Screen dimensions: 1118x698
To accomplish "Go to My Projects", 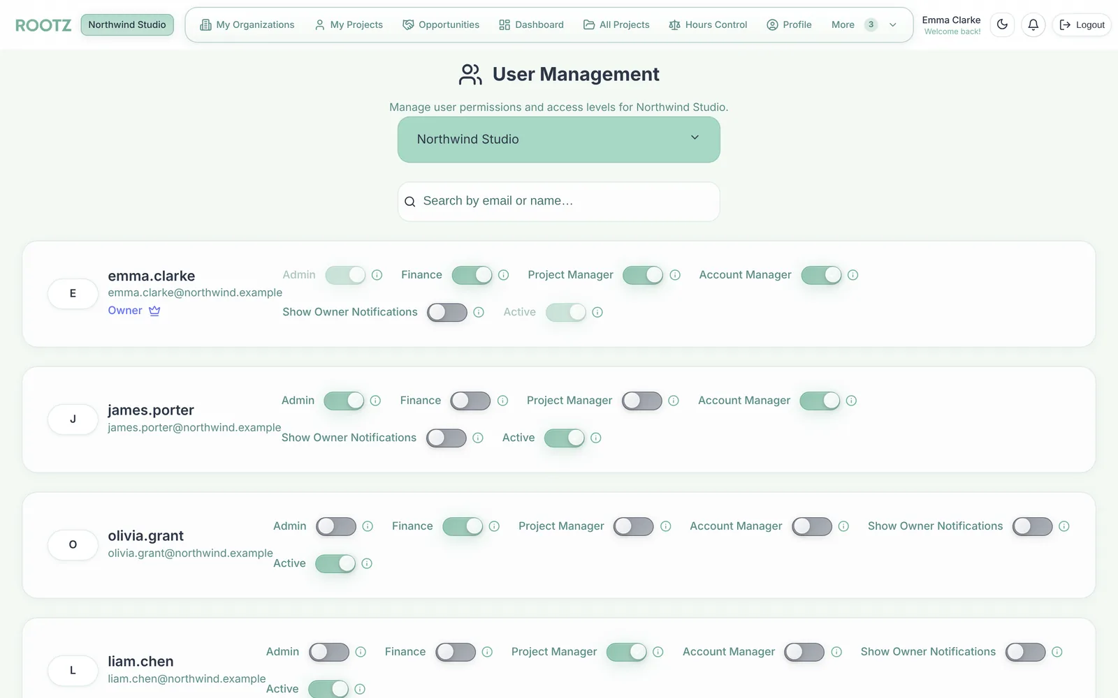I will 349,24.
